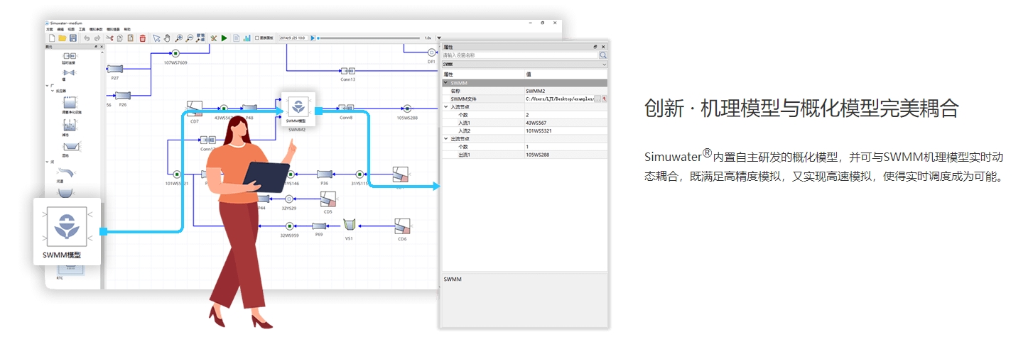The width and height of the screenshot is (1028, 344).
Task: Activate the hand pan tool
Action: (167, 38)
